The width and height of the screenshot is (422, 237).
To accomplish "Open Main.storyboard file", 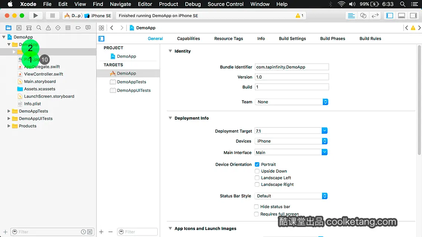I will [40, 81].
